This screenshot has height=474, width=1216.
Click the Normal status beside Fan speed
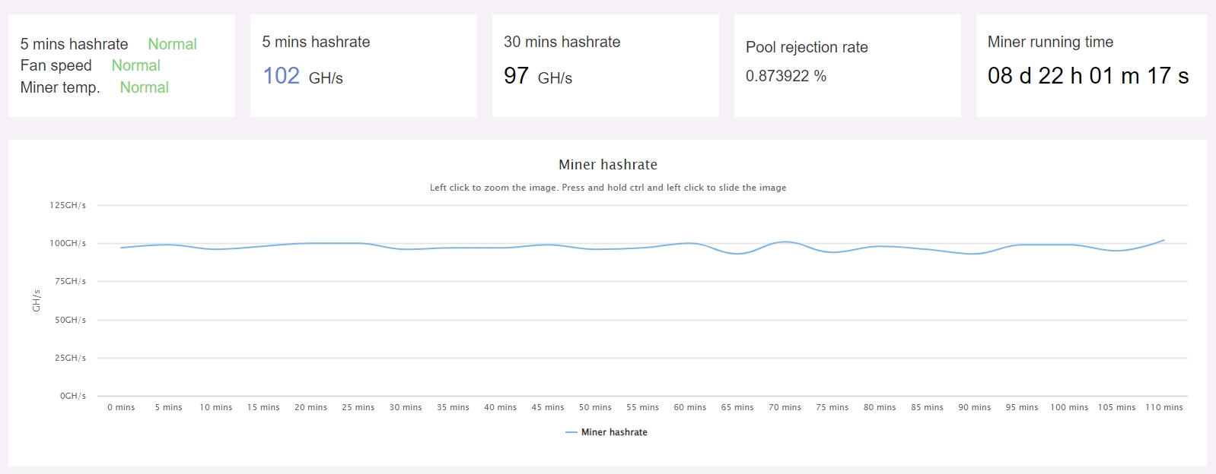(135, 65)
